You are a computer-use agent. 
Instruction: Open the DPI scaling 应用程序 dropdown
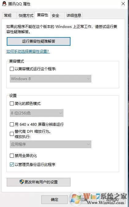coord(50,144)
